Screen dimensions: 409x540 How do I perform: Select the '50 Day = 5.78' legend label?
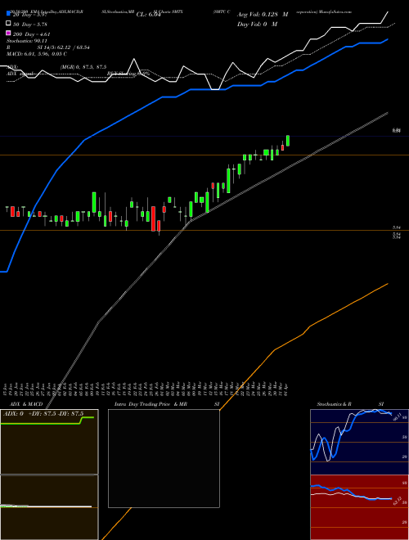click(30, 25)
